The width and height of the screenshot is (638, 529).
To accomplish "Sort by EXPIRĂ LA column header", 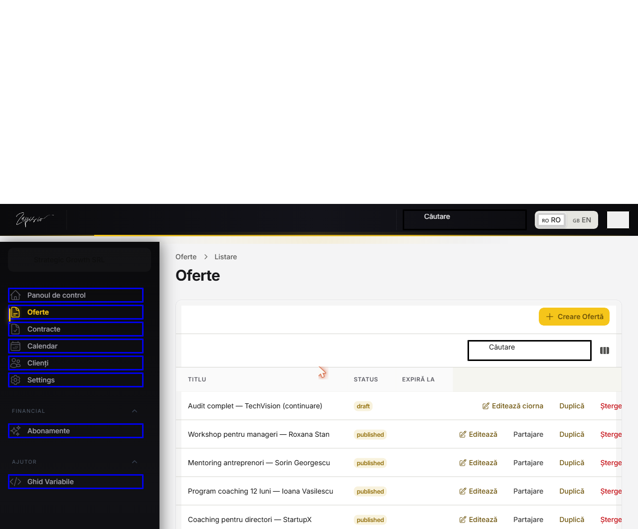I will 418,379.
